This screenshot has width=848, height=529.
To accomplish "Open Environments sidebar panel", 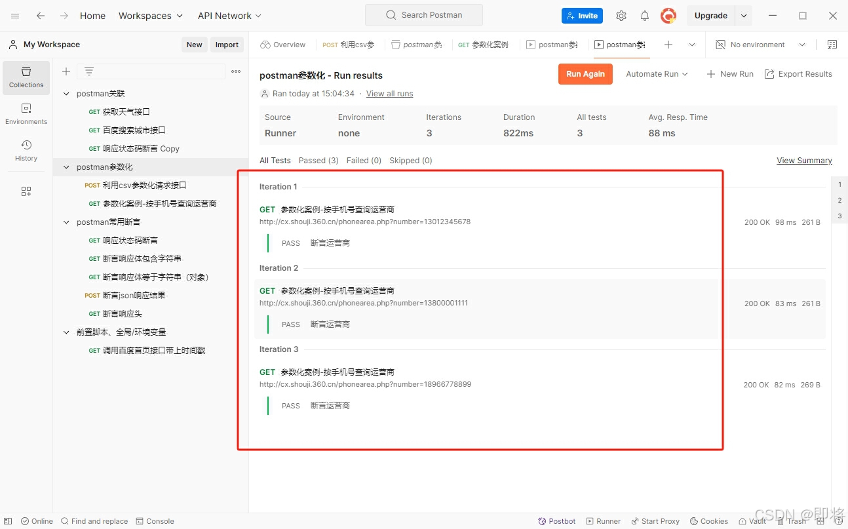I will [26, 114].
